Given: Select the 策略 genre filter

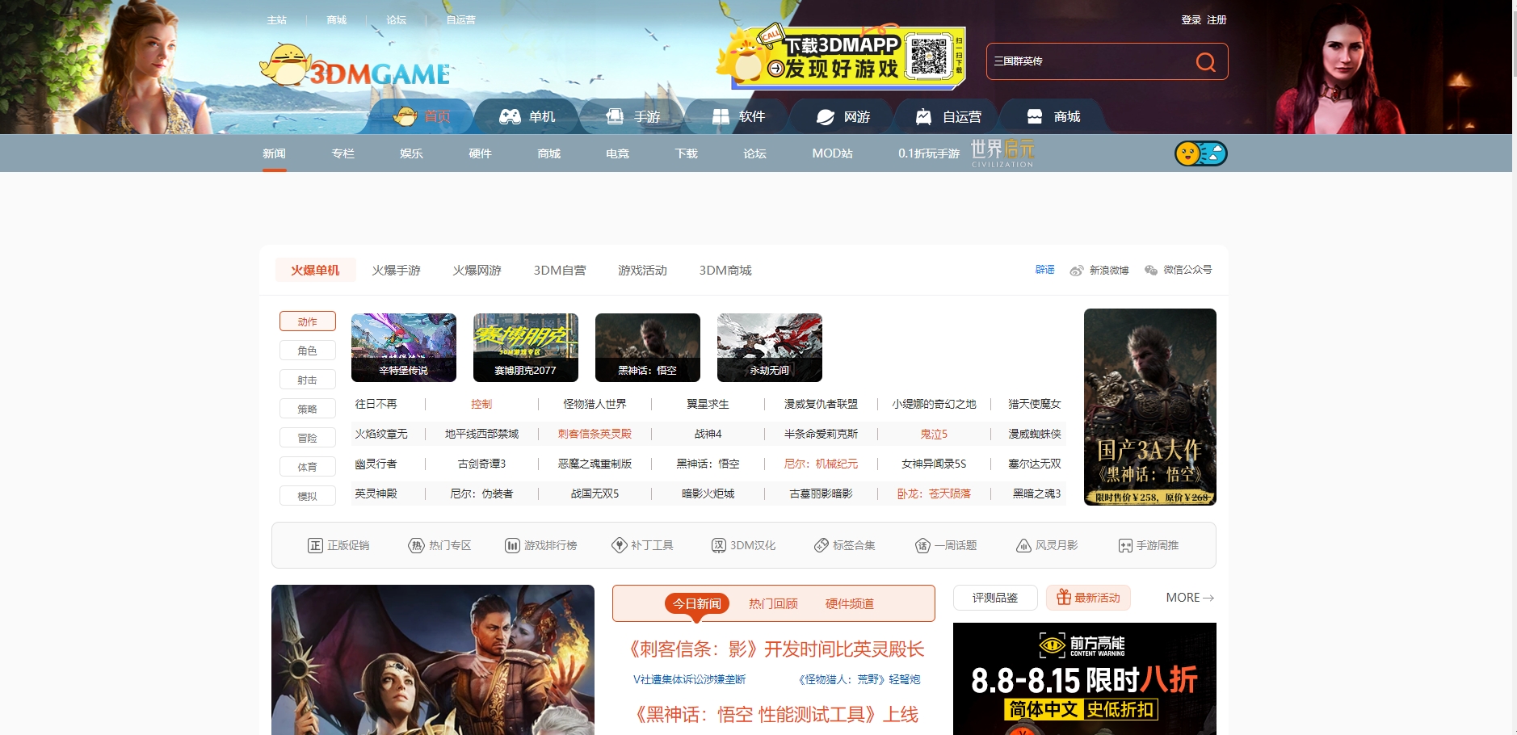Looking at the screenshot, I should (308, 409).
